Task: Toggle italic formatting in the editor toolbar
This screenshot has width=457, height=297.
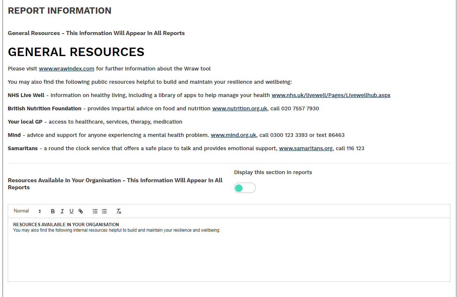Action: (62, 211)
